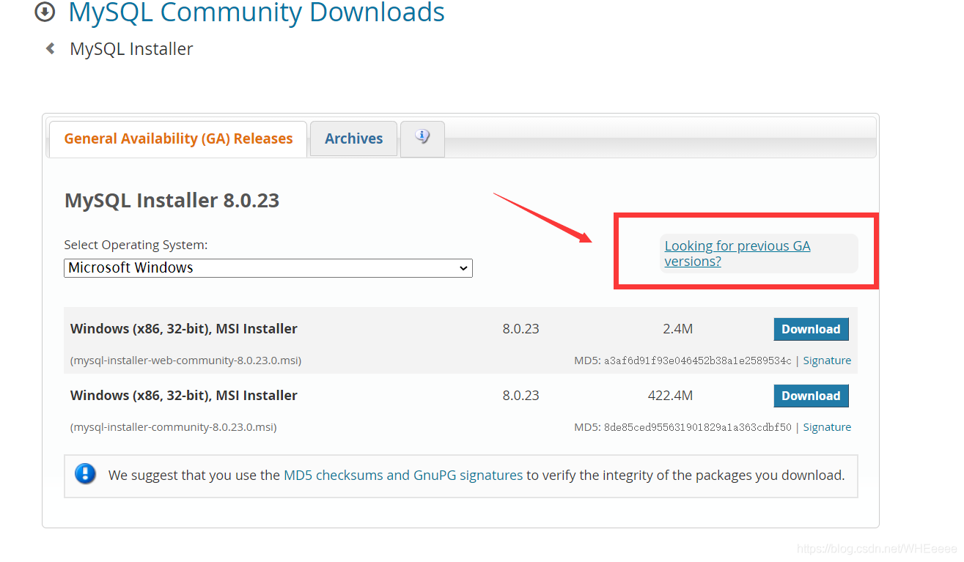The width and height of the screenshot is (964, 562).
Task: Open the Looking for previous GA versions link
Action: click(737, 254)
